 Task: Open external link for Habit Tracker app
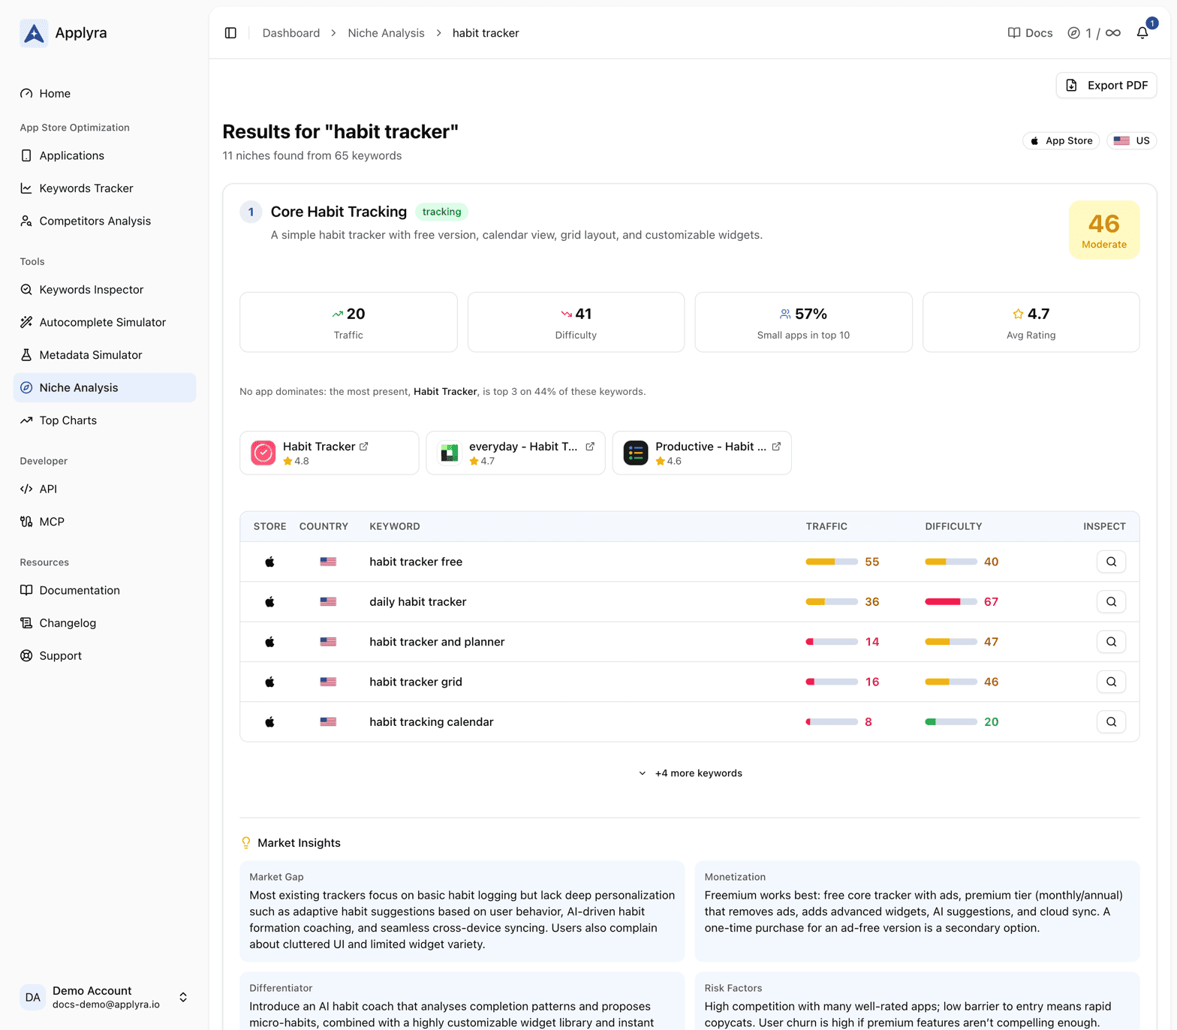[364, 447]
